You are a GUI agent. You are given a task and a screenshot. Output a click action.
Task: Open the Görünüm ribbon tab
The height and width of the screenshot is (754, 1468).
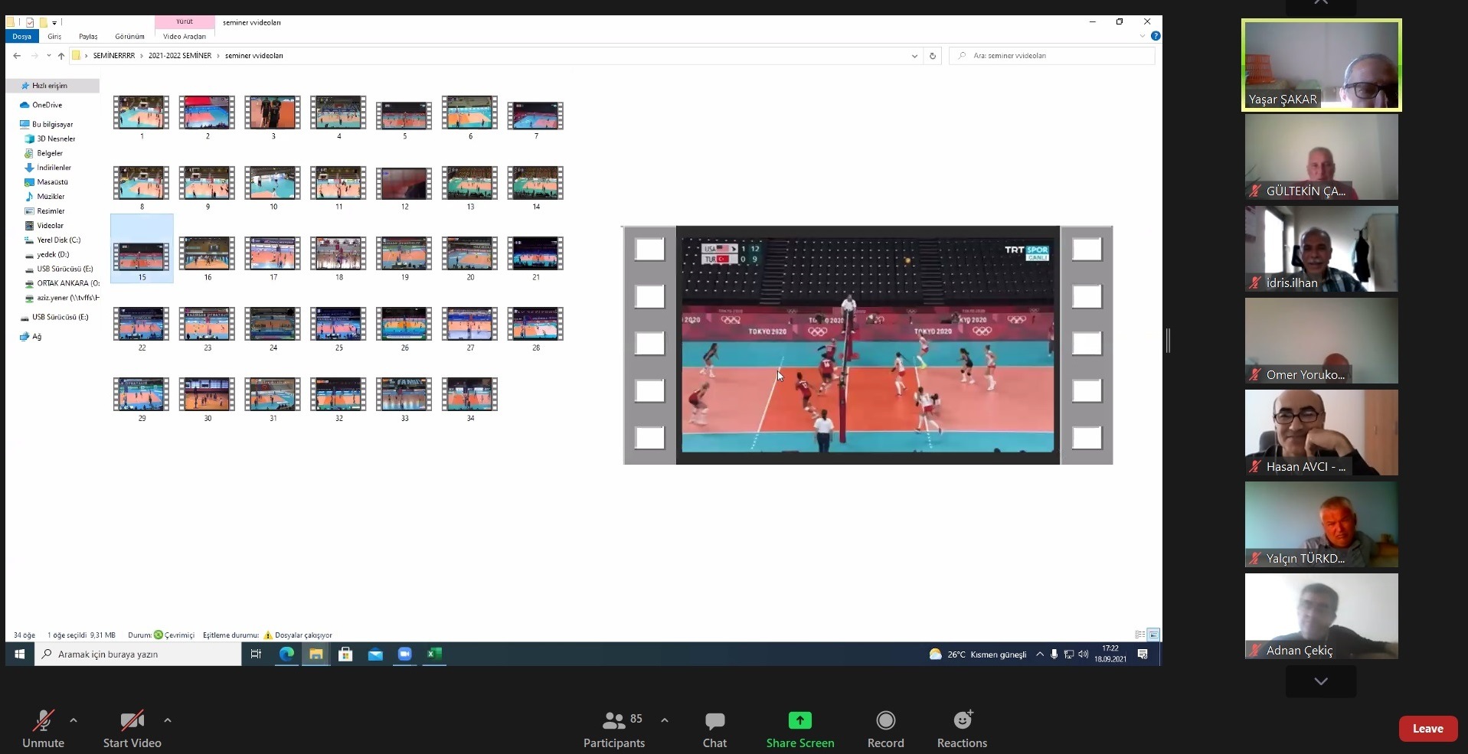pyautogui.click(x=129, y=37)
